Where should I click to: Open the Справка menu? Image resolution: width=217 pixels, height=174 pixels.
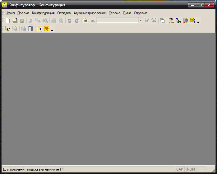[x=141, y=13]
